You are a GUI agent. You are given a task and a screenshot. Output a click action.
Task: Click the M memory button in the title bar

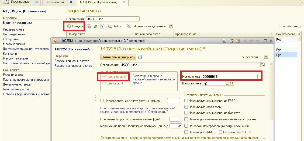[x=245, y=41]
